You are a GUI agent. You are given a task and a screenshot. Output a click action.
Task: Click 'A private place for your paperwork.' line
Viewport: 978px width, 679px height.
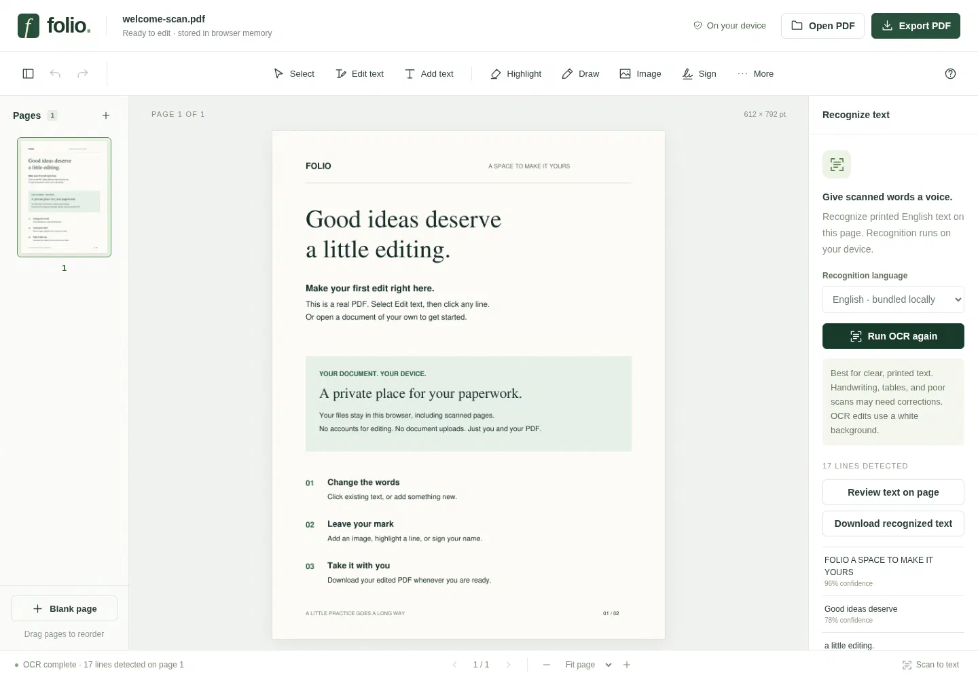click(420, 394)
